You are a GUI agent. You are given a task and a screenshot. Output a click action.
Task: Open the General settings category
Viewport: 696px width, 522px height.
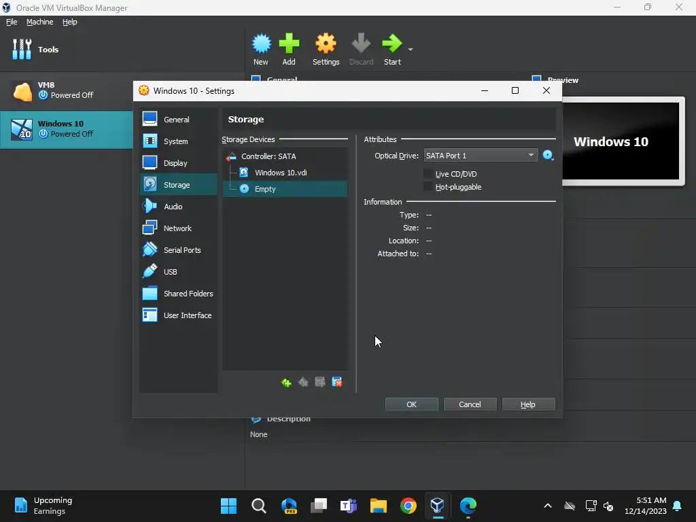click(x=179, y=120)
